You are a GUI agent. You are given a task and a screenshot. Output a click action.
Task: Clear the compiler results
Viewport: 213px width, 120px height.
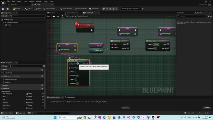pos(207,108)
